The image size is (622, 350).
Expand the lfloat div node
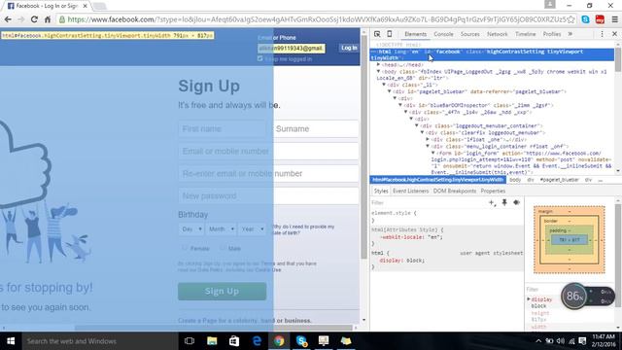tap(428, 139)
